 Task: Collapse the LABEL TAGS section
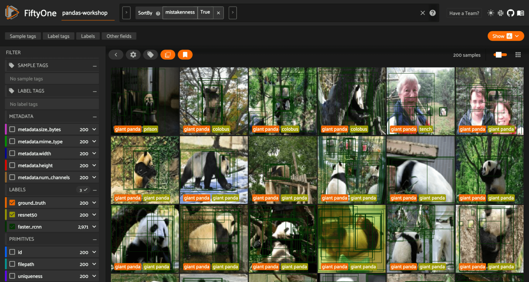tap(95, 91)
